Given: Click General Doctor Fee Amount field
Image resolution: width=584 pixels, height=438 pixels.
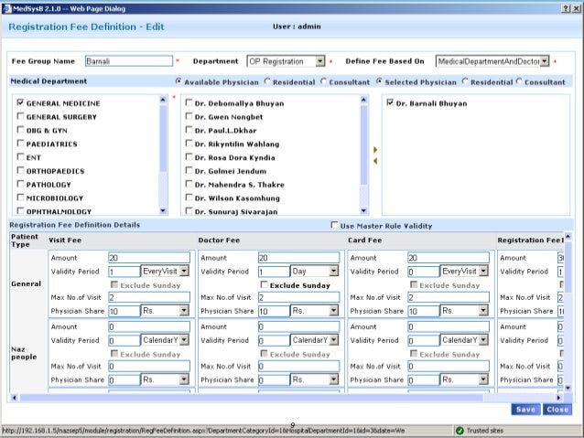Looking at the screenshot, I should (298, 258).
